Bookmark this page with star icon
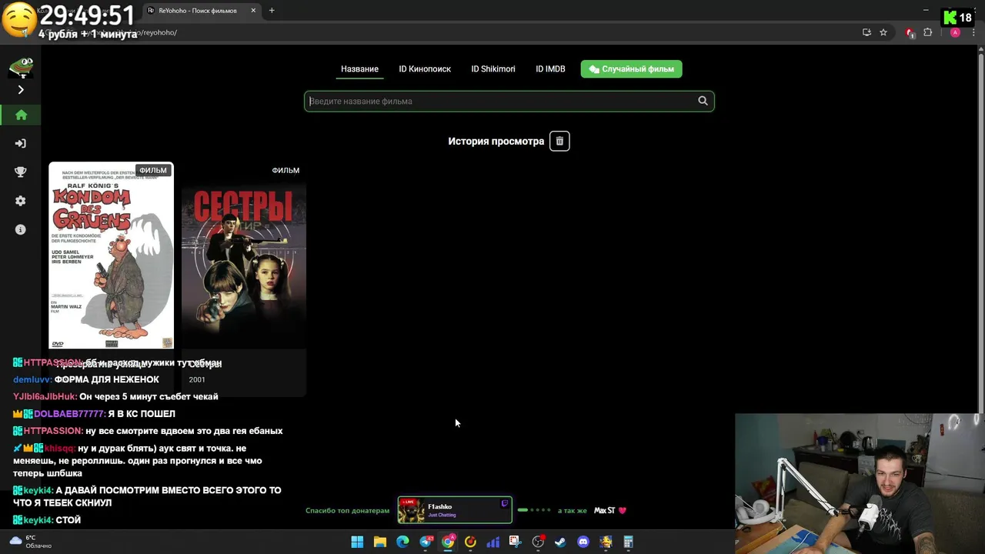The height and width of the screenshot is (554, 985). point(883,32)
